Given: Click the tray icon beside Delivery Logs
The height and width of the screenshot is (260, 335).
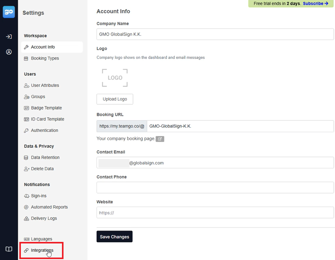Looking at the screenshot, I should (26, 218).
